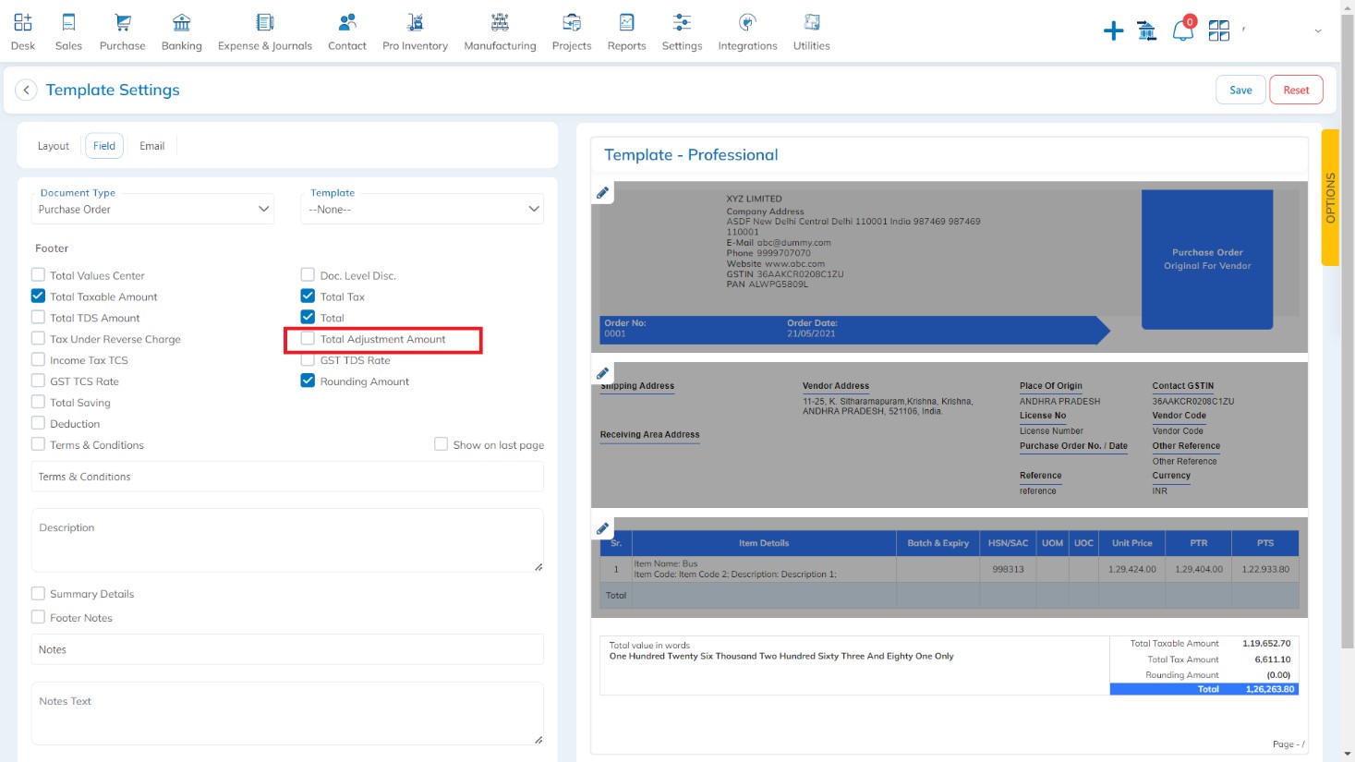Click the grid dashboard icon in header
1355x762 pixels.
(1219, 31)
